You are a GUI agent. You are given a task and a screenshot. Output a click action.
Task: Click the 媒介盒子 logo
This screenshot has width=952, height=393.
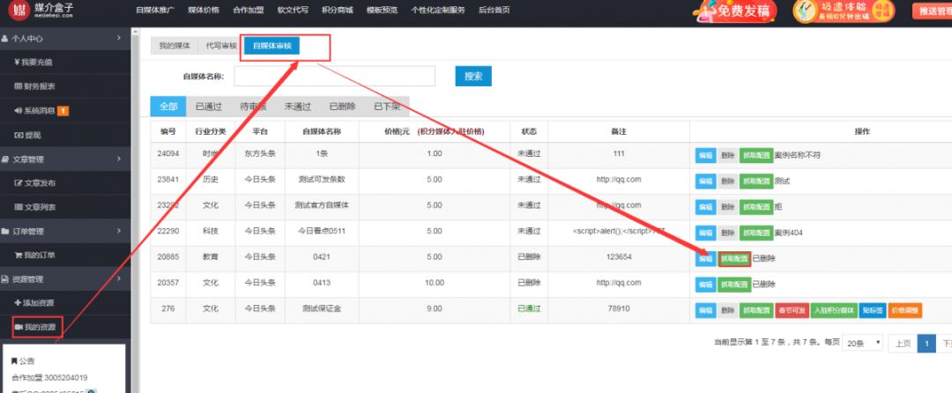[41, 10]
